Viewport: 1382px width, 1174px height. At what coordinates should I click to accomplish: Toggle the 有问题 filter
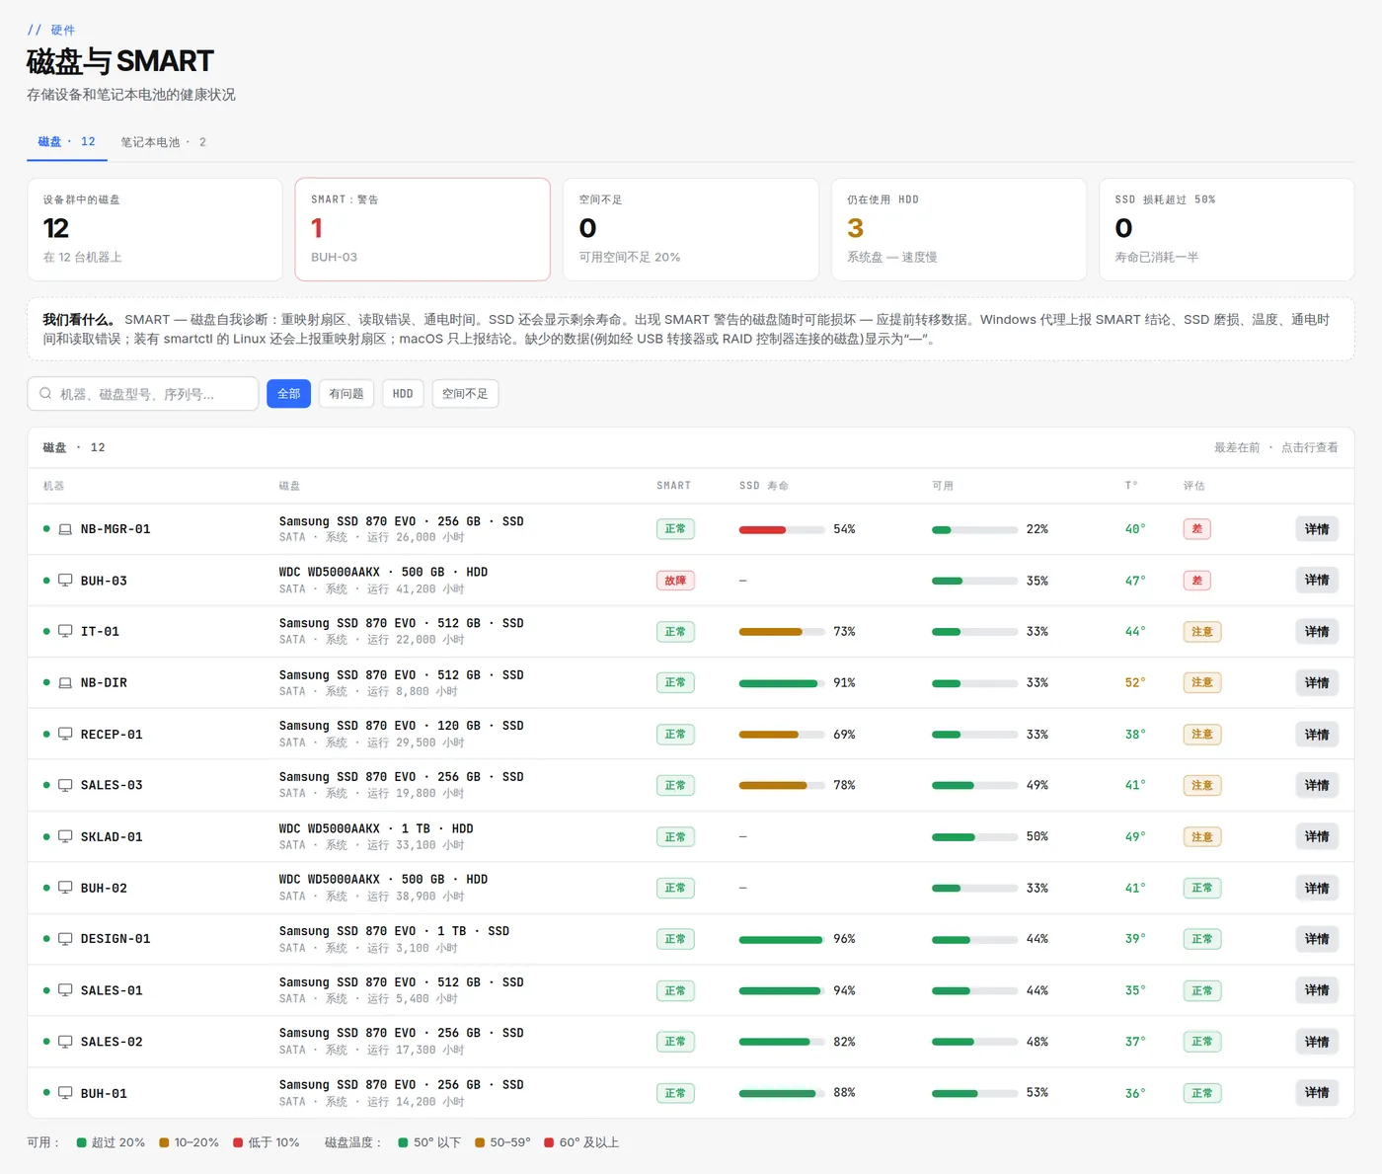click(x=345, y=394)
